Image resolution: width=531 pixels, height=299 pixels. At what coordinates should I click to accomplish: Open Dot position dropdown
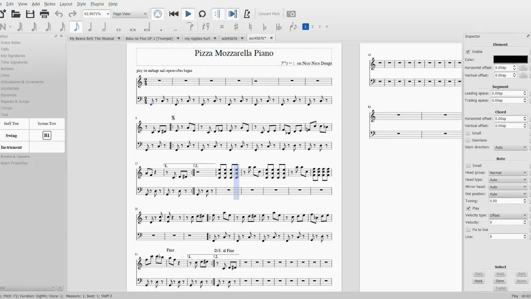tap(507, 194)
